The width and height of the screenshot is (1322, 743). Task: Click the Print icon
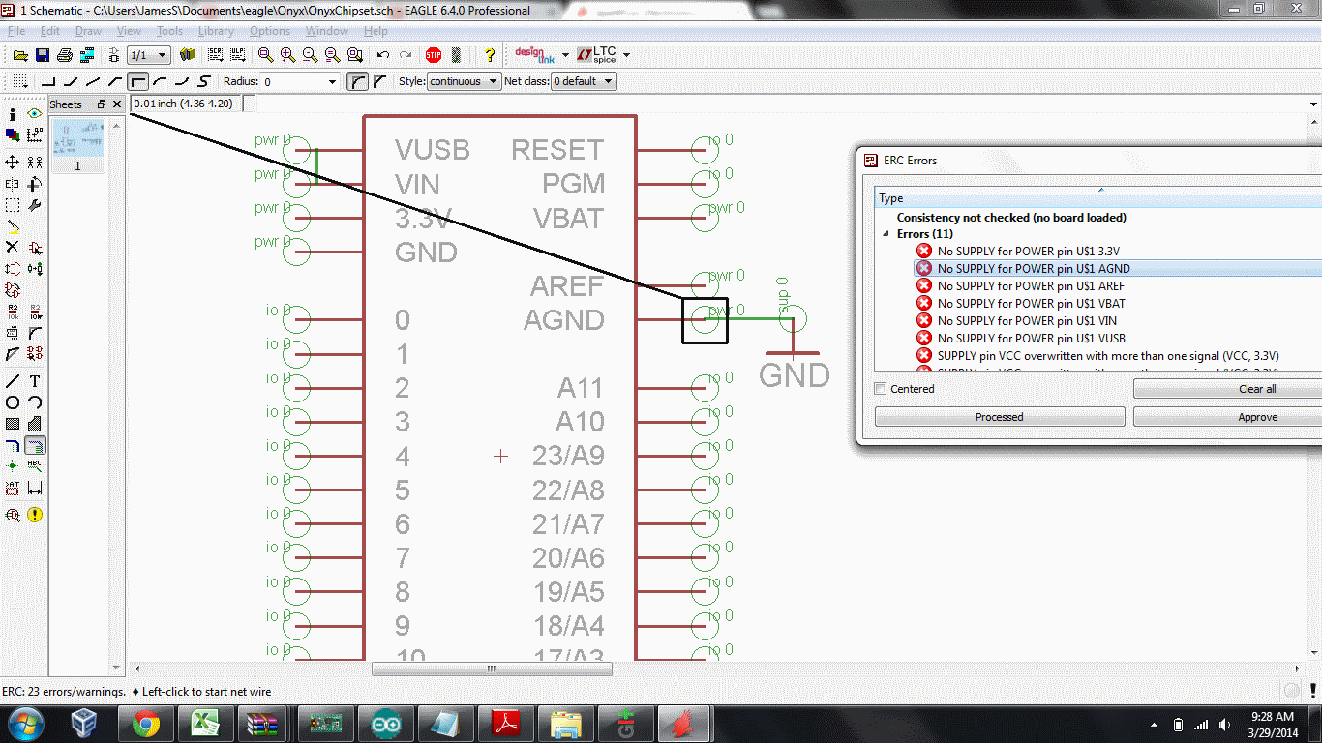[x=65, y=55]
